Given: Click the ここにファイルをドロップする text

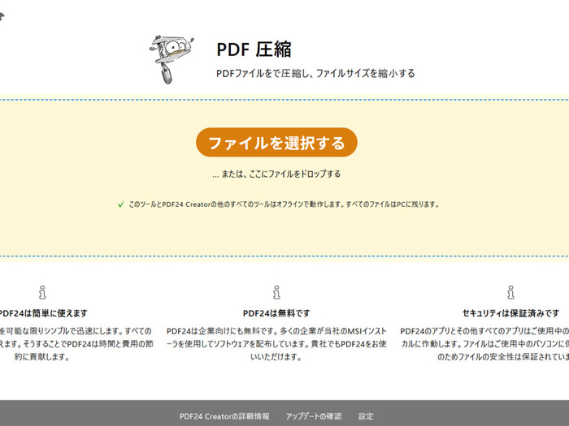Looking at the screenshot, I should (294, 174).
